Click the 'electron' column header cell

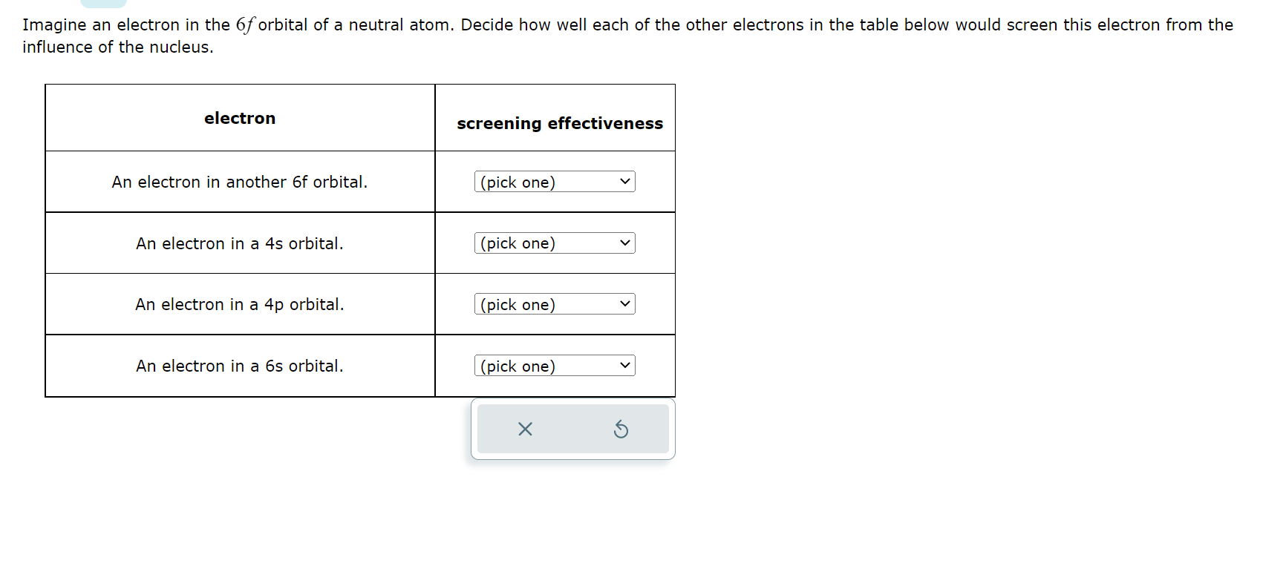(x=239, y=117)
